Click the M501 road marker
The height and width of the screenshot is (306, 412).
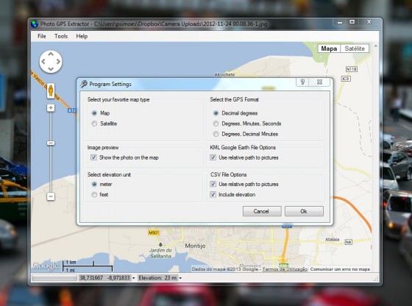(x=154, y=232)
